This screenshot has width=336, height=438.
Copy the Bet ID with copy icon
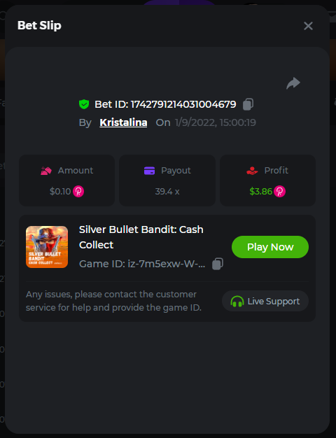pyautogui.click(x=248, y=104)
